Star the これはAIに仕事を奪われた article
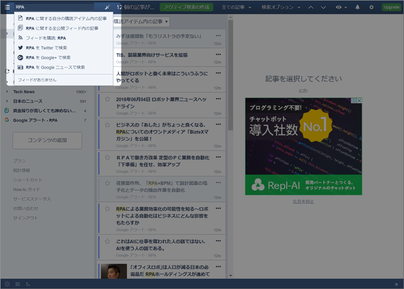The height and width of the screenshot is (289, 404). (x=108, y=241)
